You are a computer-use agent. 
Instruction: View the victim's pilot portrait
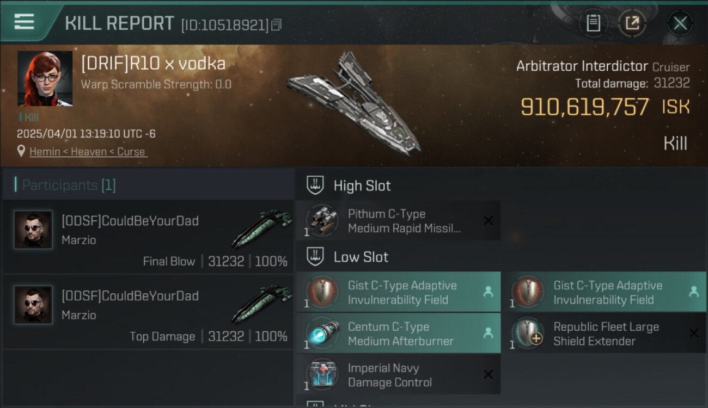pos(45,79)
